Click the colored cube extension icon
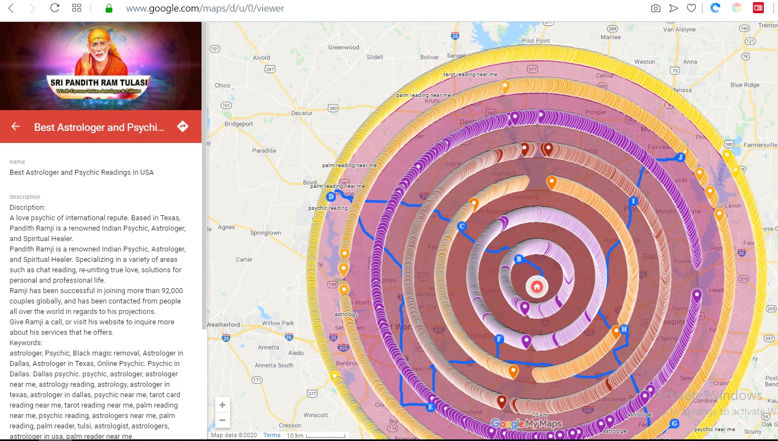The height and width of the screenshot is (441, 778). 736,8
